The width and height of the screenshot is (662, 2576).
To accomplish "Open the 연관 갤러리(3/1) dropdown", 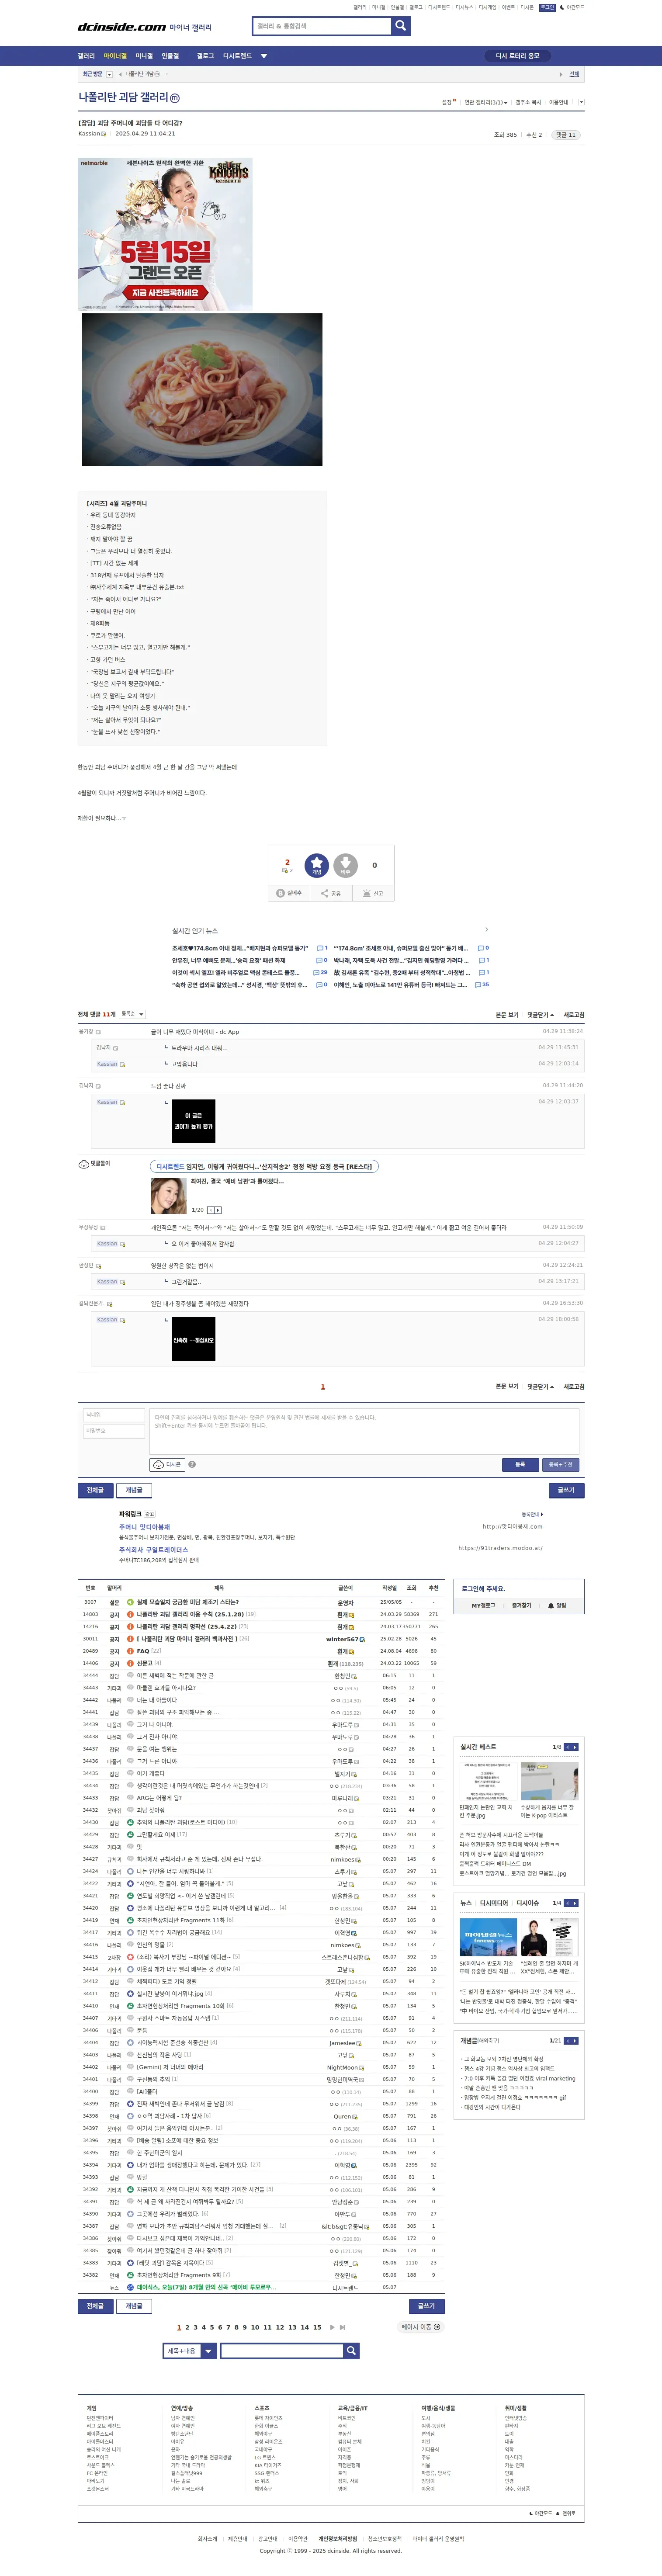I will 486,102.
